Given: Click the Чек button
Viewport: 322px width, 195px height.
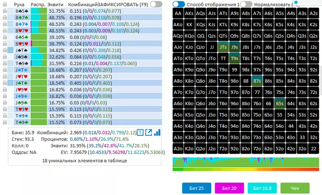Looking at the screenshot, I should (295, 188).
